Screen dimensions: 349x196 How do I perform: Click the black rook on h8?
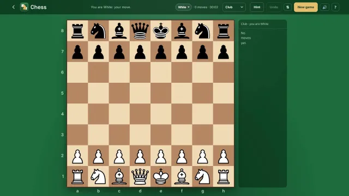(224, 30)
